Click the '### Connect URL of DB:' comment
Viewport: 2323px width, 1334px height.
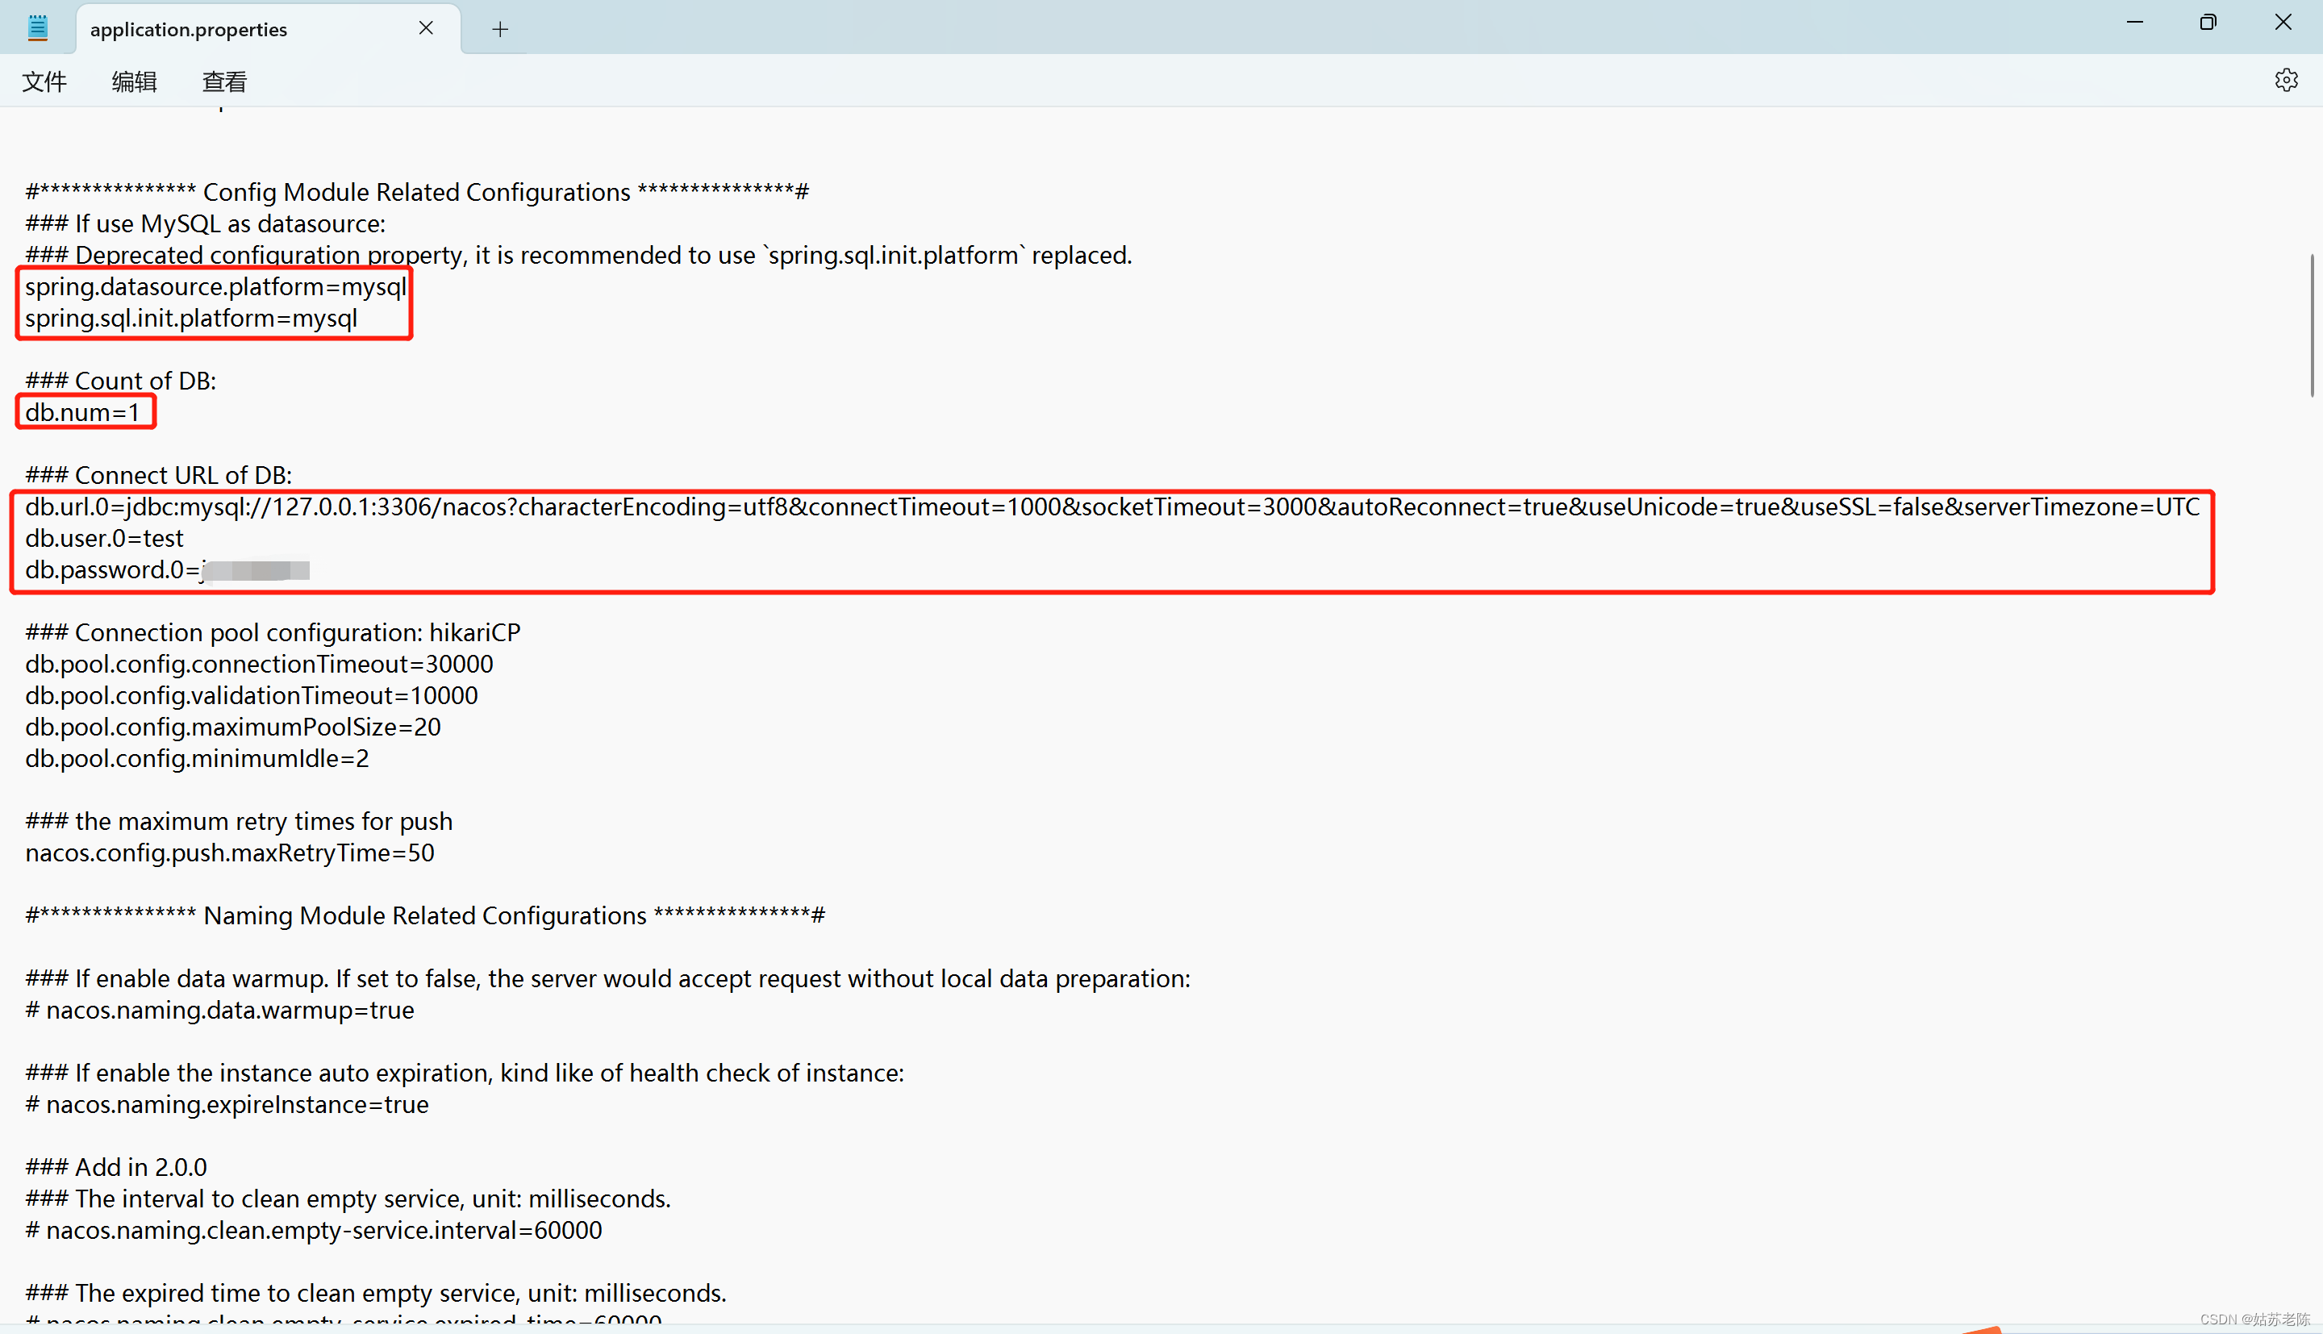(158, 476)
